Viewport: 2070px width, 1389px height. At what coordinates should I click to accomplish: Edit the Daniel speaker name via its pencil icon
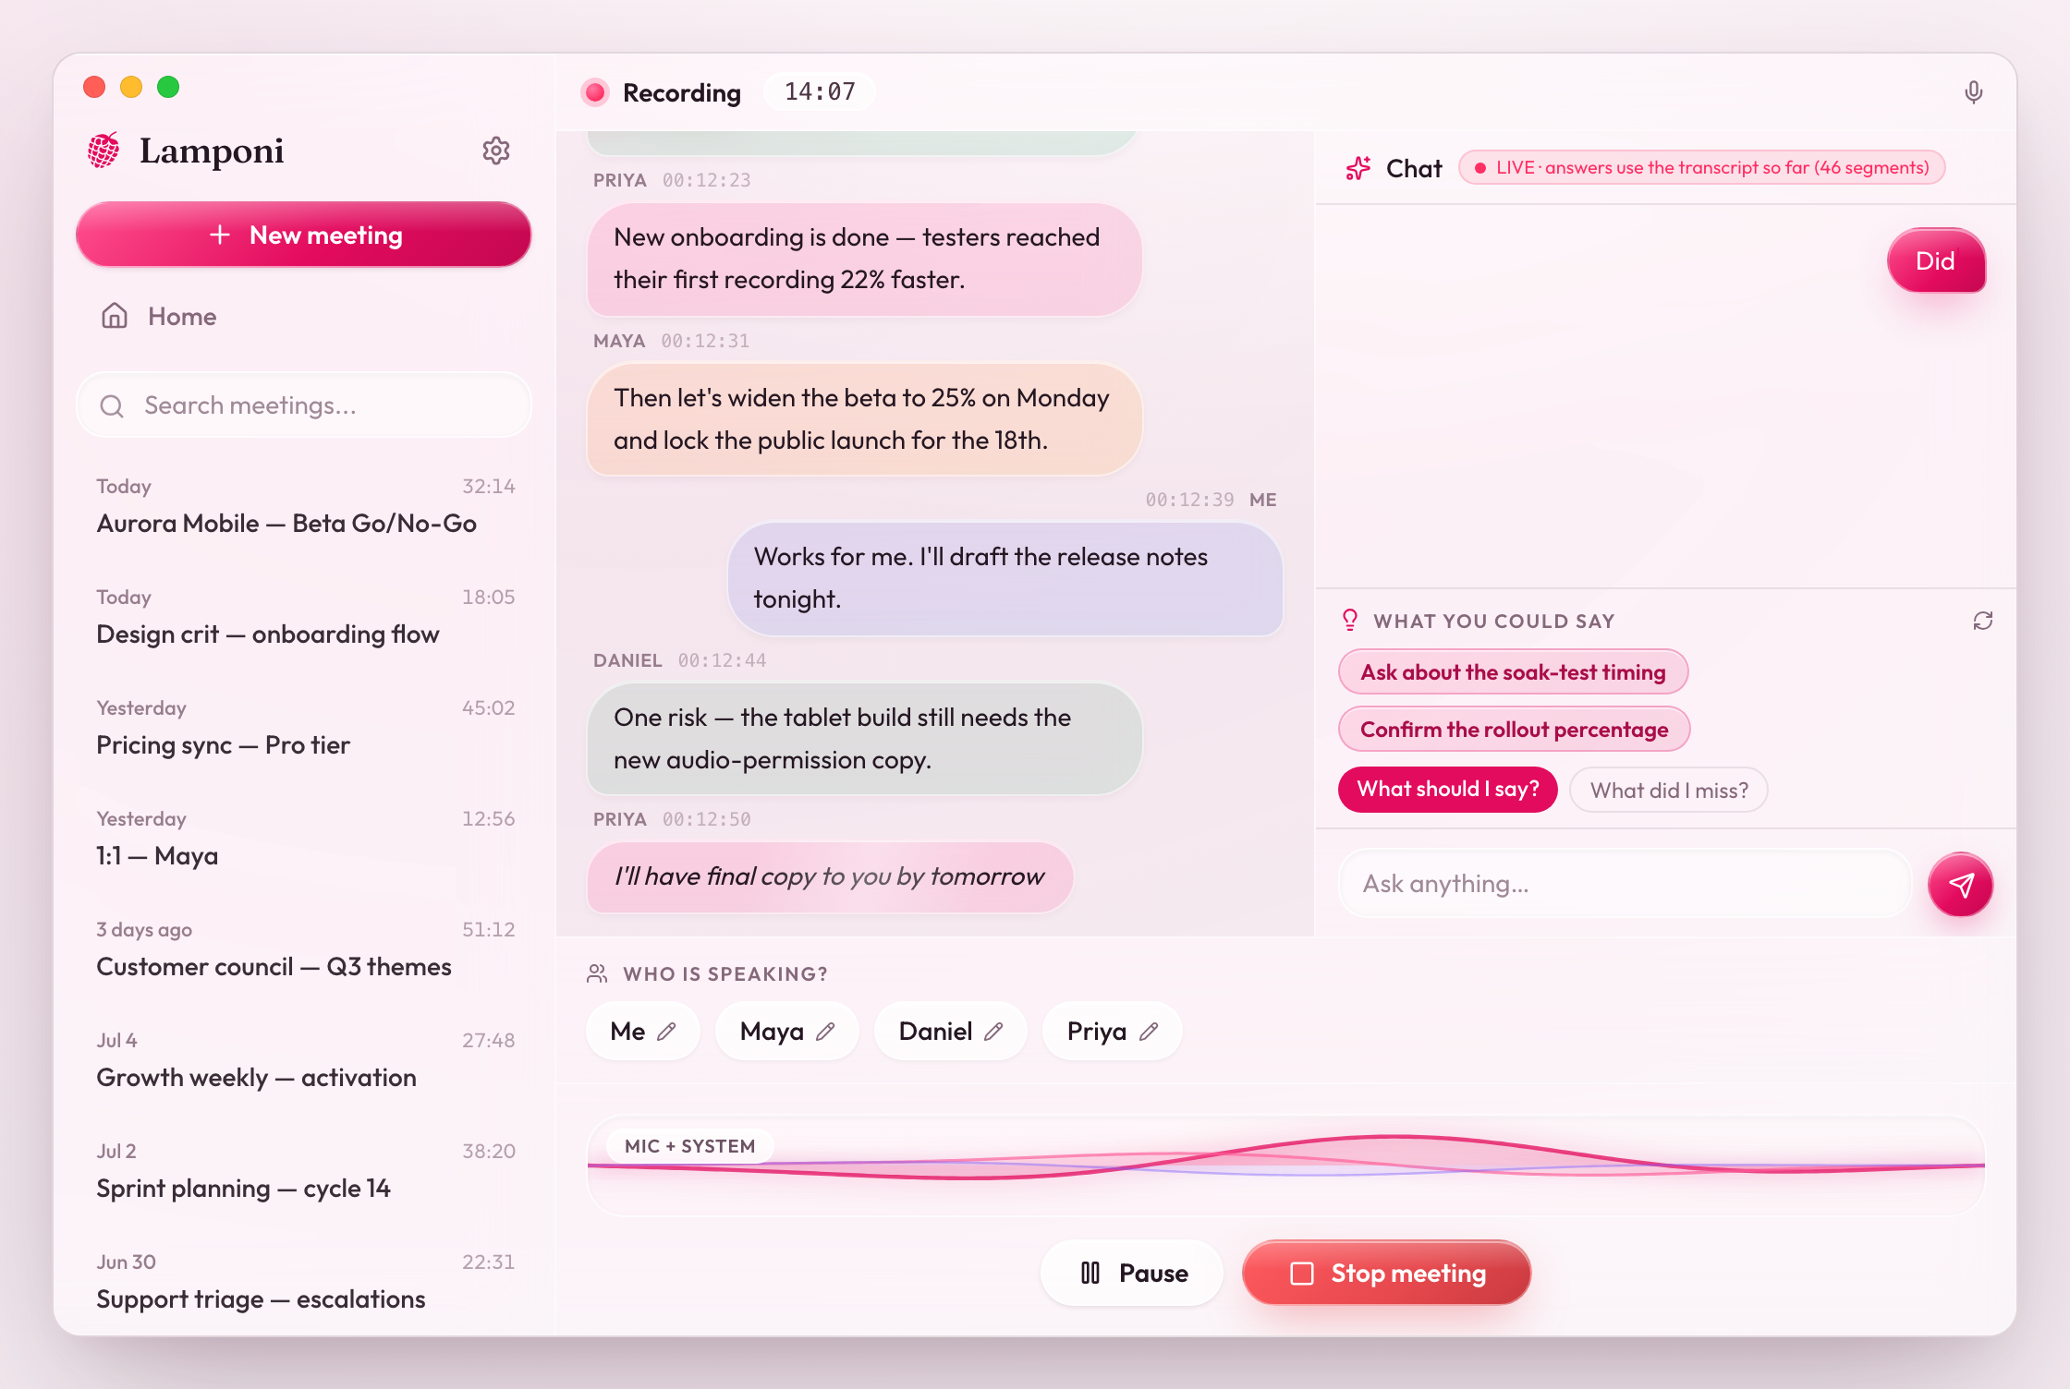point(993,1032)
